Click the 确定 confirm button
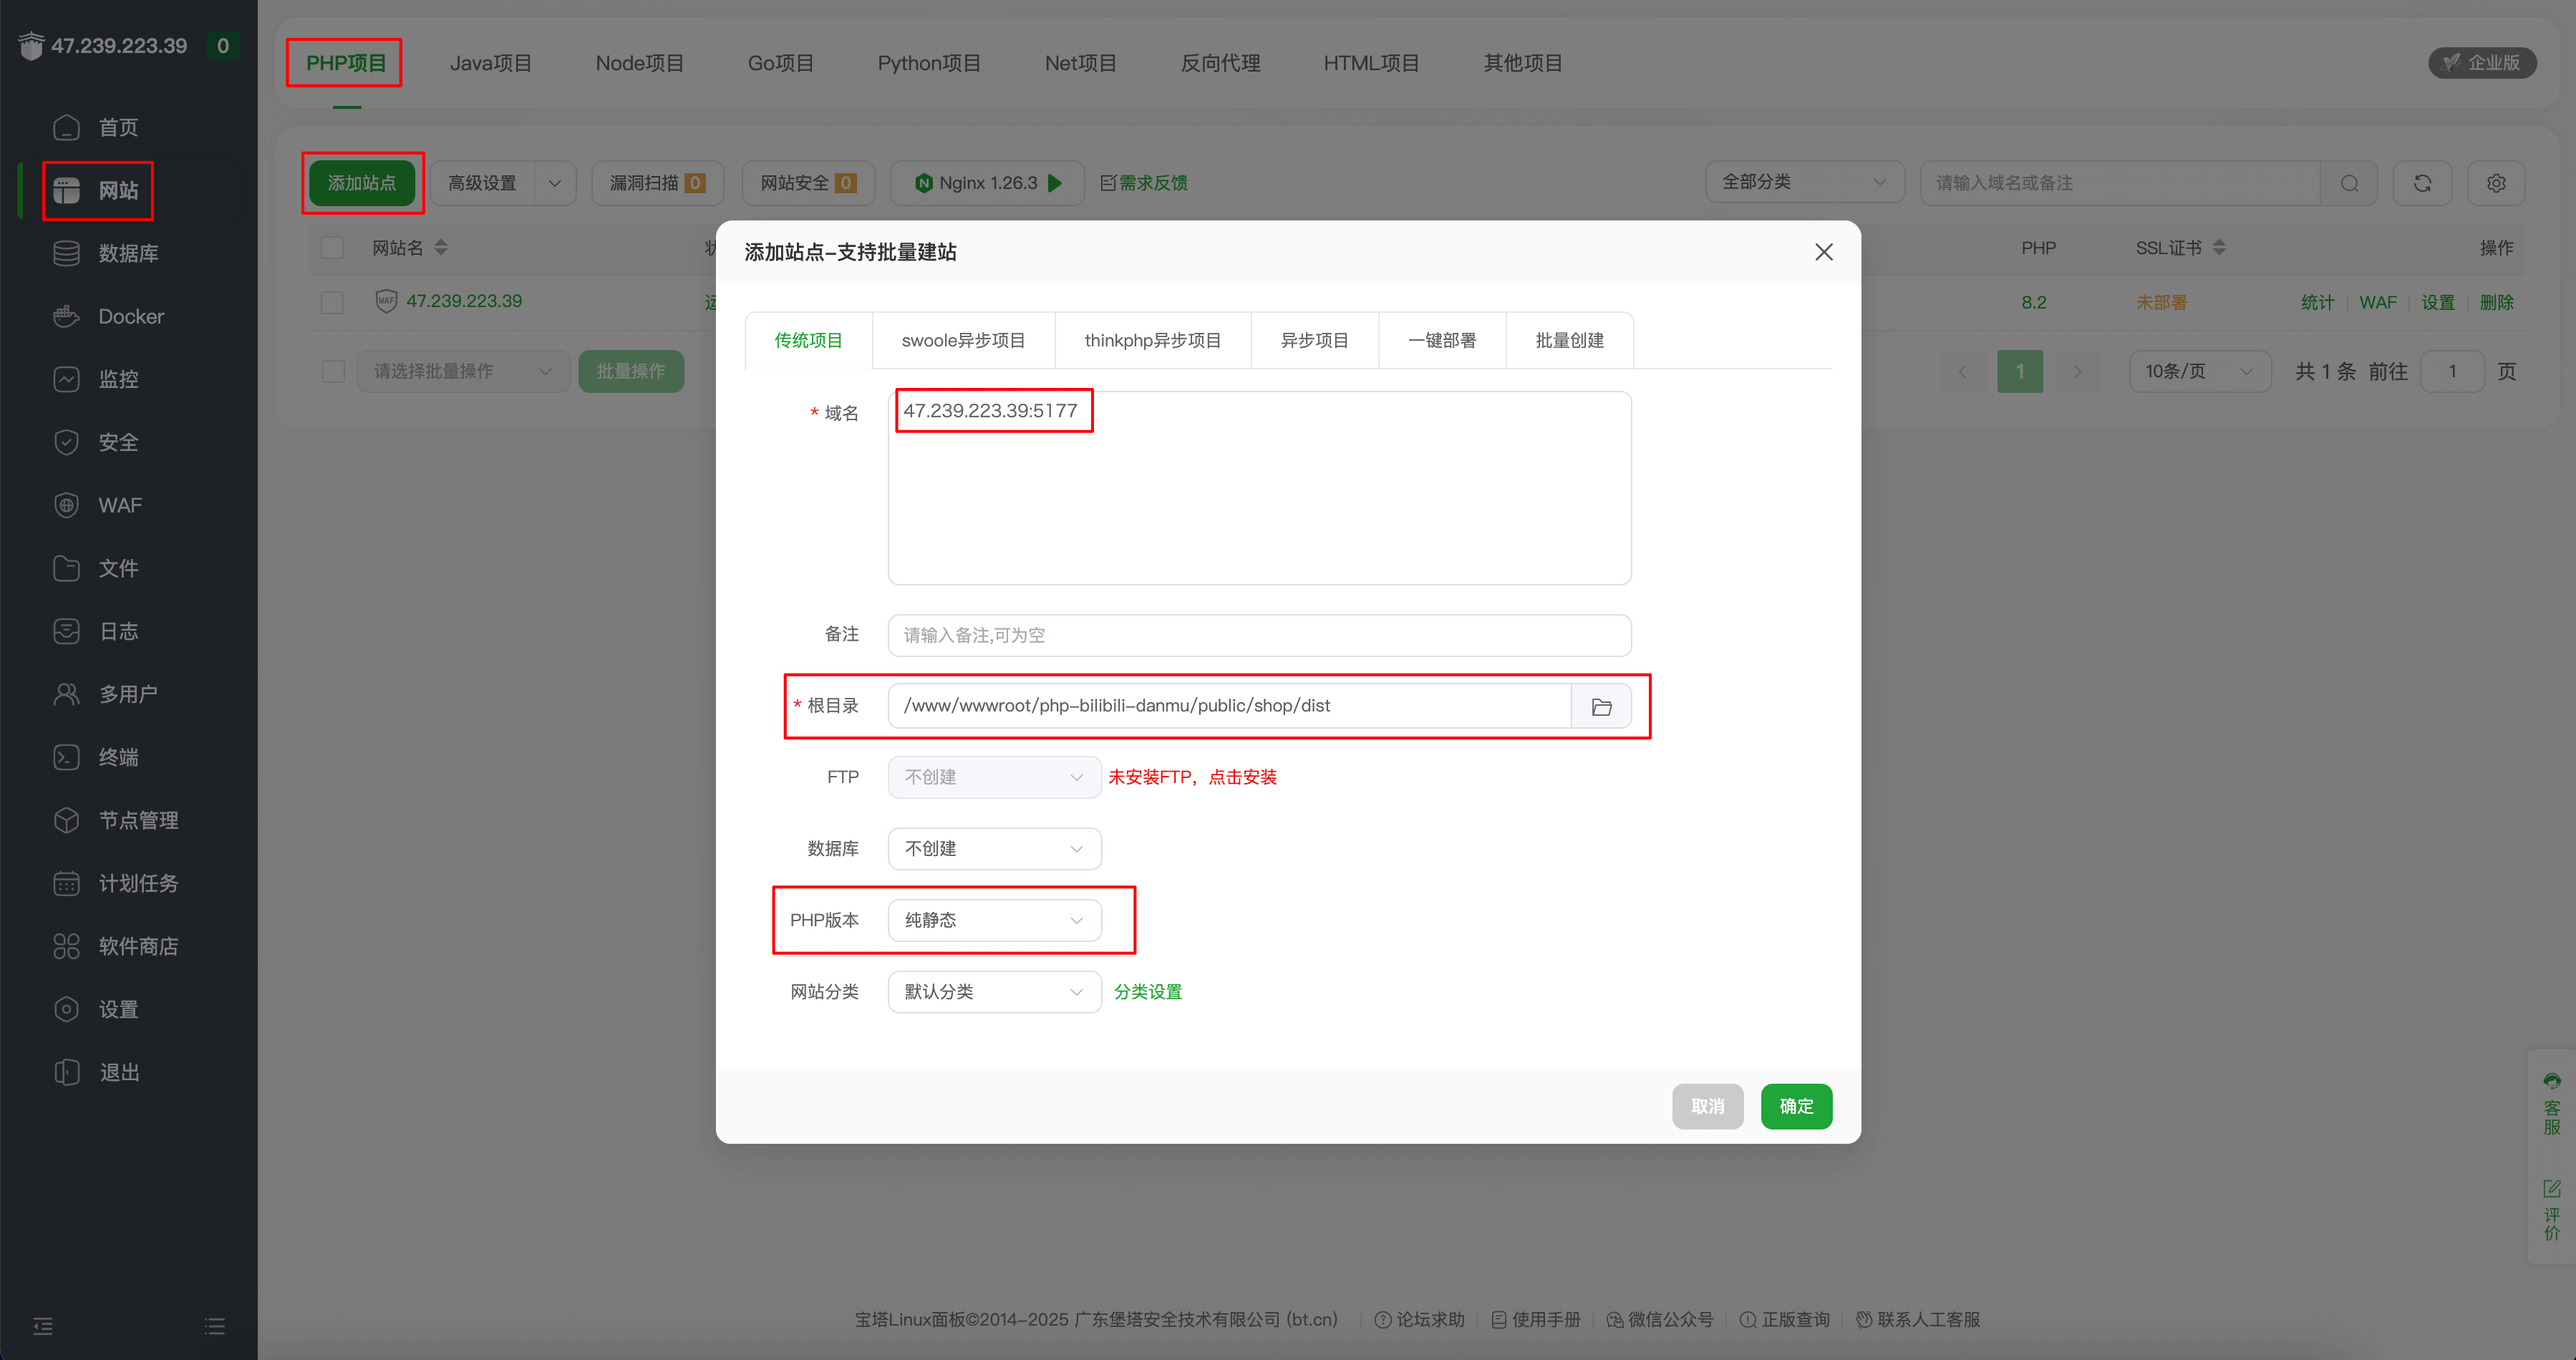The width and height of the screenshot is (2576, 1360). 1796,1106
